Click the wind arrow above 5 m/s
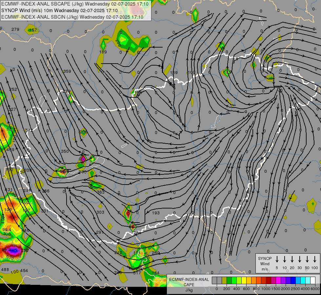The image size is (321, 295). 277,259
